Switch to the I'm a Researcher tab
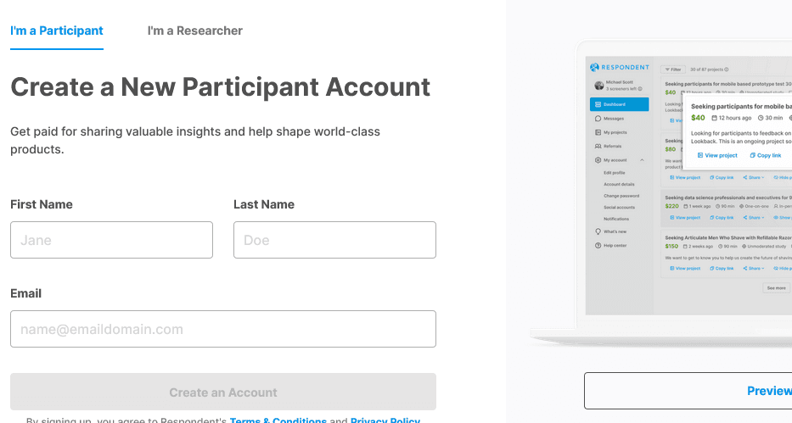792x423 pixels. [195, 31]
